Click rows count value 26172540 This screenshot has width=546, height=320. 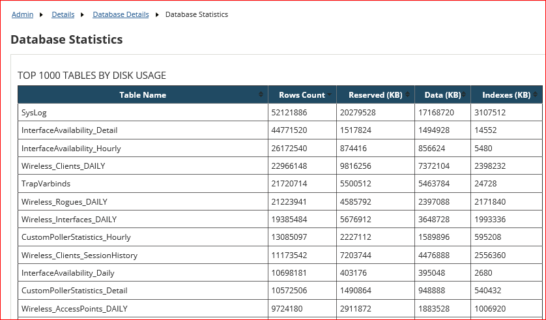[289, 149]
